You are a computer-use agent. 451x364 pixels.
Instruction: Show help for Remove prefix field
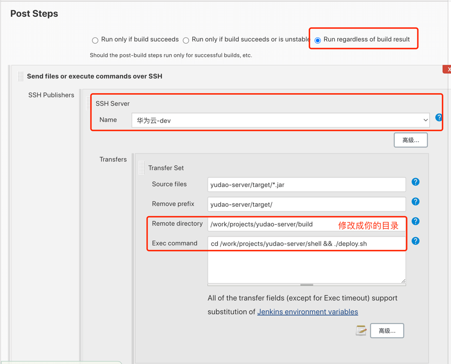click(x=415, y=201)
